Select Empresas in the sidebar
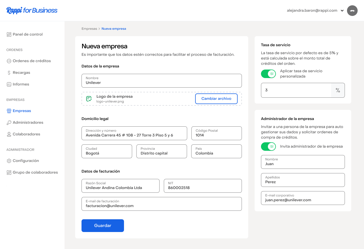364x249 pixels. (22, 111)
